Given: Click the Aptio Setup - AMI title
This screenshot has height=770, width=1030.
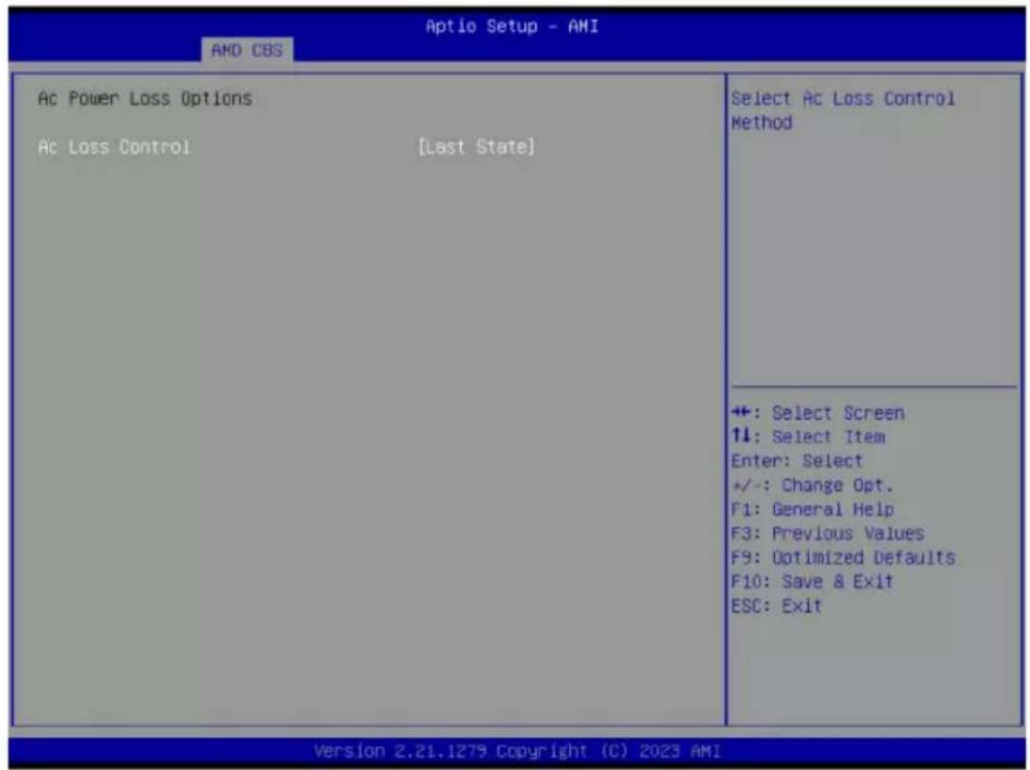Looking at the screenshot, I should pyautogui.click(x=513, y=26).
